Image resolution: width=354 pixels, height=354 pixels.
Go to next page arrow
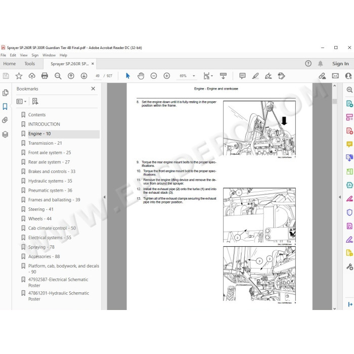click(84, 76)
